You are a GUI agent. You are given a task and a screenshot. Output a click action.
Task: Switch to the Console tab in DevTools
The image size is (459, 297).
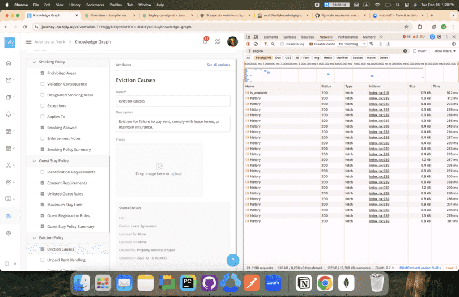pos(290,37)
